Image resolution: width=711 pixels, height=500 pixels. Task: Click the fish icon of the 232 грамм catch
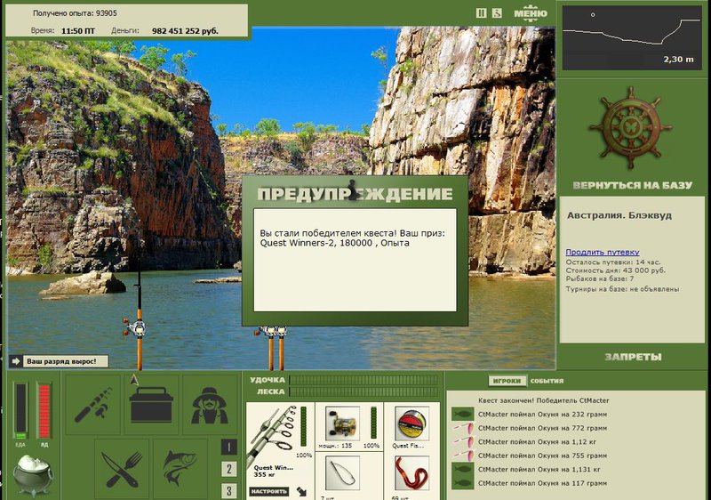click(462, 415)
